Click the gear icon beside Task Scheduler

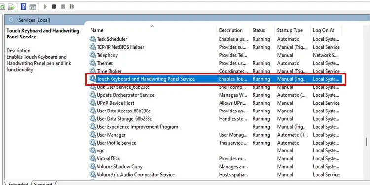coord(93,39)
